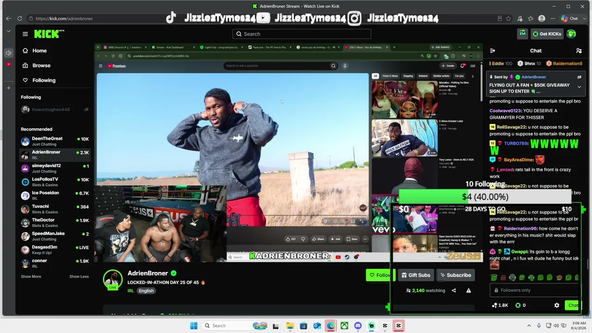Go back in the browser
The width and height of the screenshot is (592, 333).
[8, 18]
